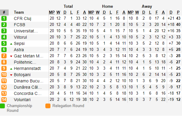
Task: Click the # rank column header
Action: 4,12
